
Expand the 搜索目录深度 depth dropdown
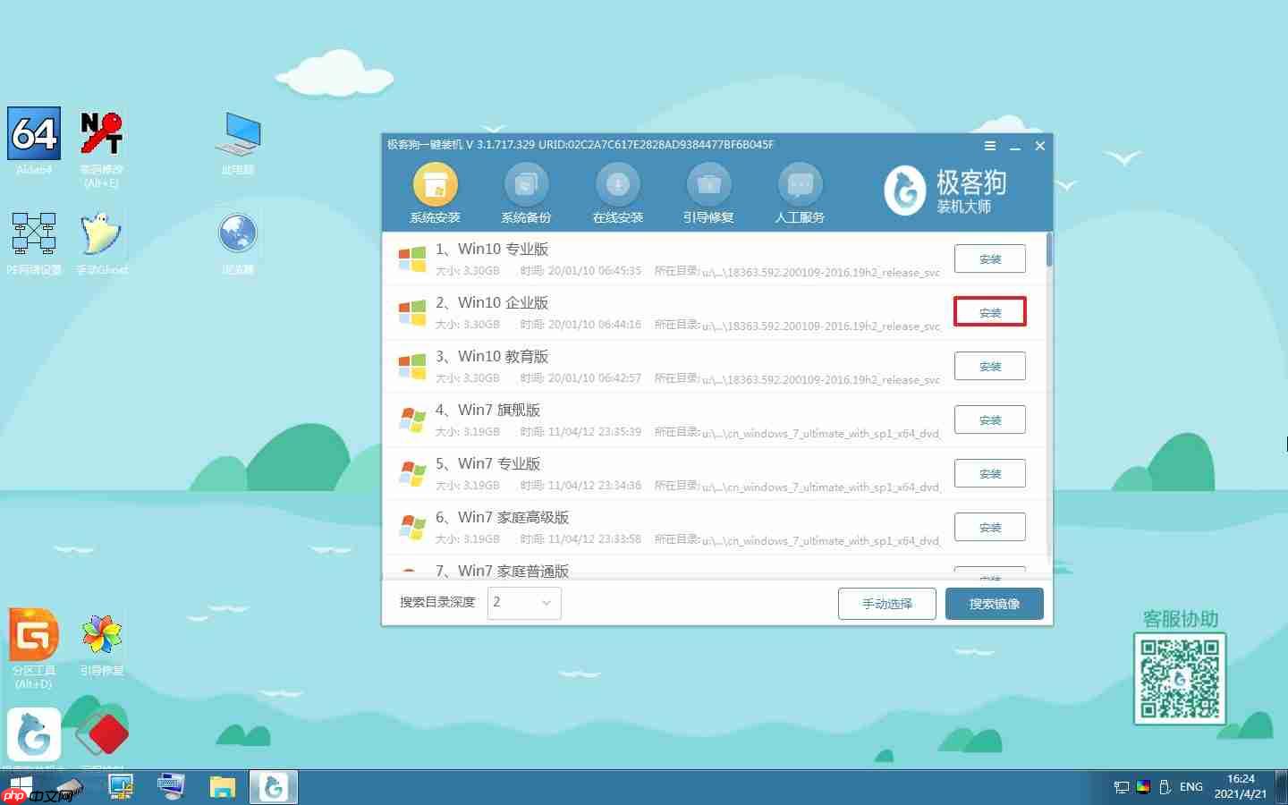524,603
